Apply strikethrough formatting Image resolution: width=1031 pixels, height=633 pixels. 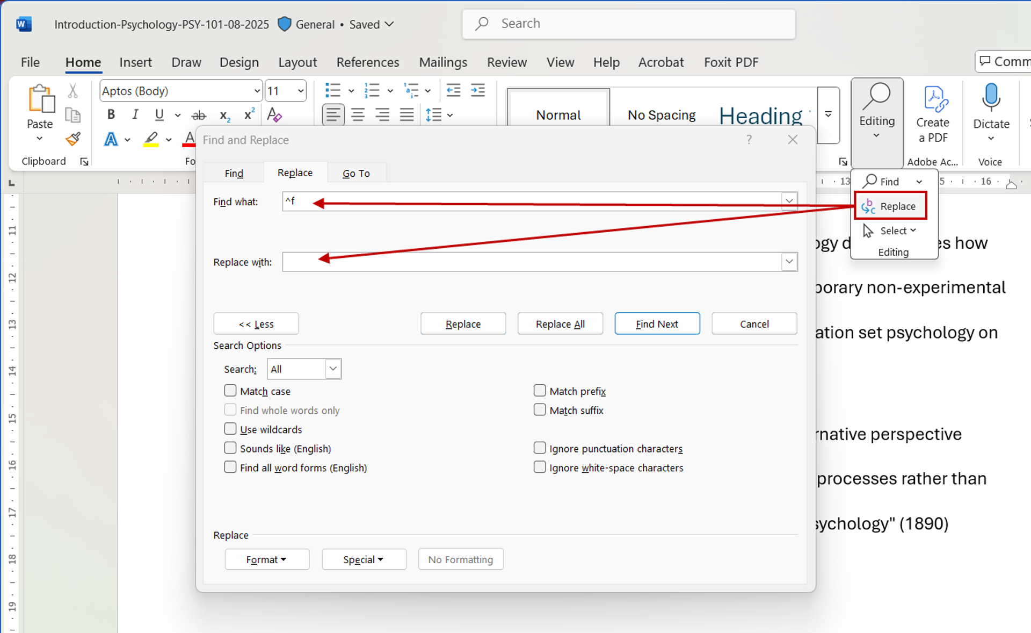(199, 115)
